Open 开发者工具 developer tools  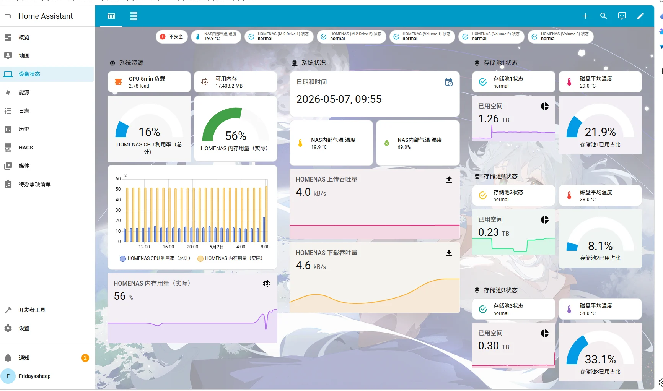click(x=47, y=310)
